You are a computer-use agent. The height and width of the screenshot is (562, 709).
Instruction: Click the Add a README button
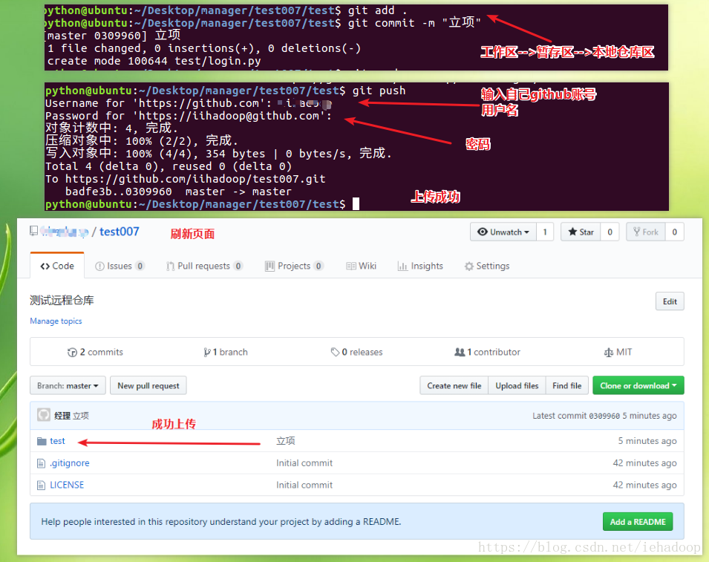pyautogui.click(x=638, y=522)
